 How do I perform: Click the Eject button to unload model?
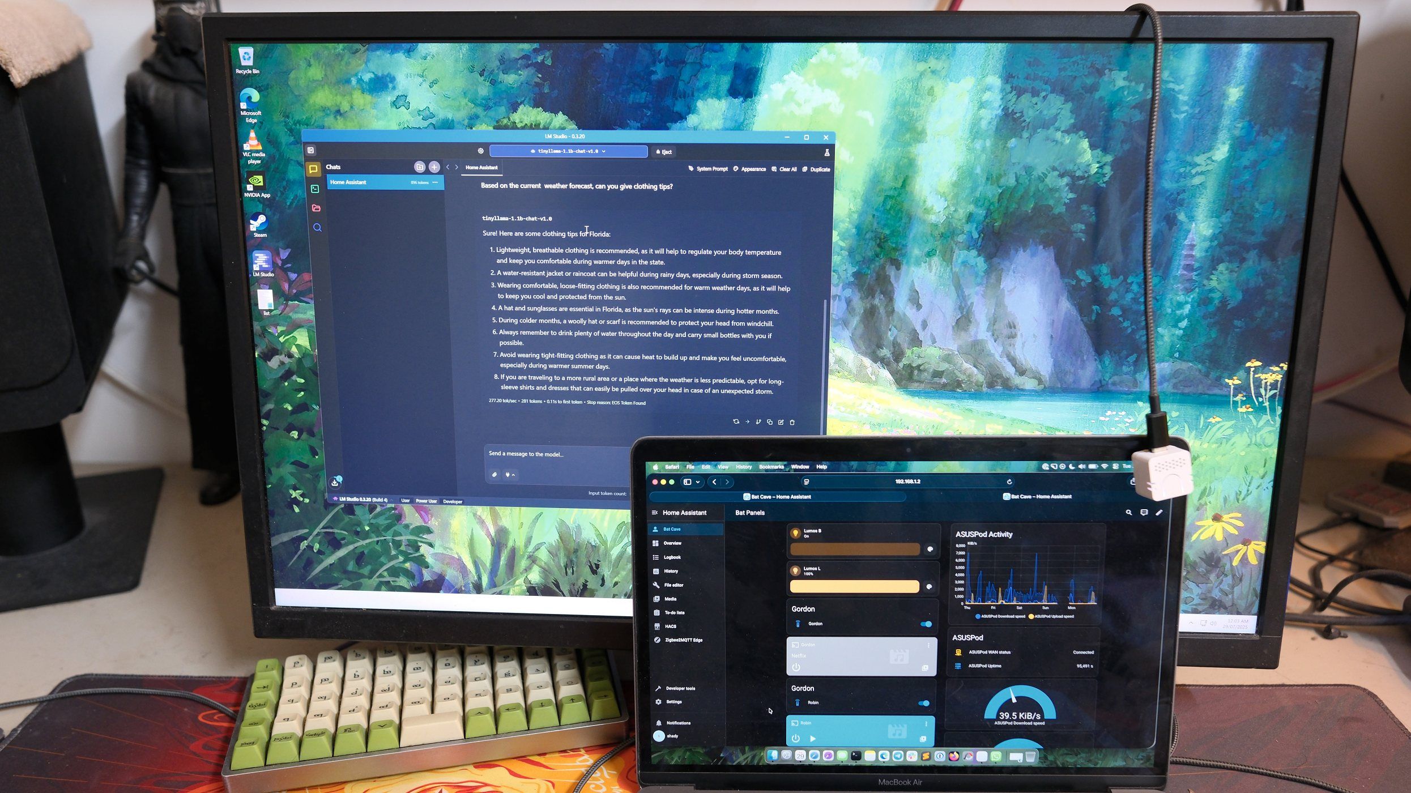[664, 152]
